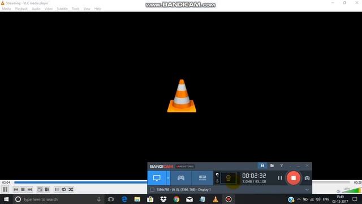The height and width of the screenshot is (204, 362).
Task: Skip to next media in VLC
Action: click(30, 189)
